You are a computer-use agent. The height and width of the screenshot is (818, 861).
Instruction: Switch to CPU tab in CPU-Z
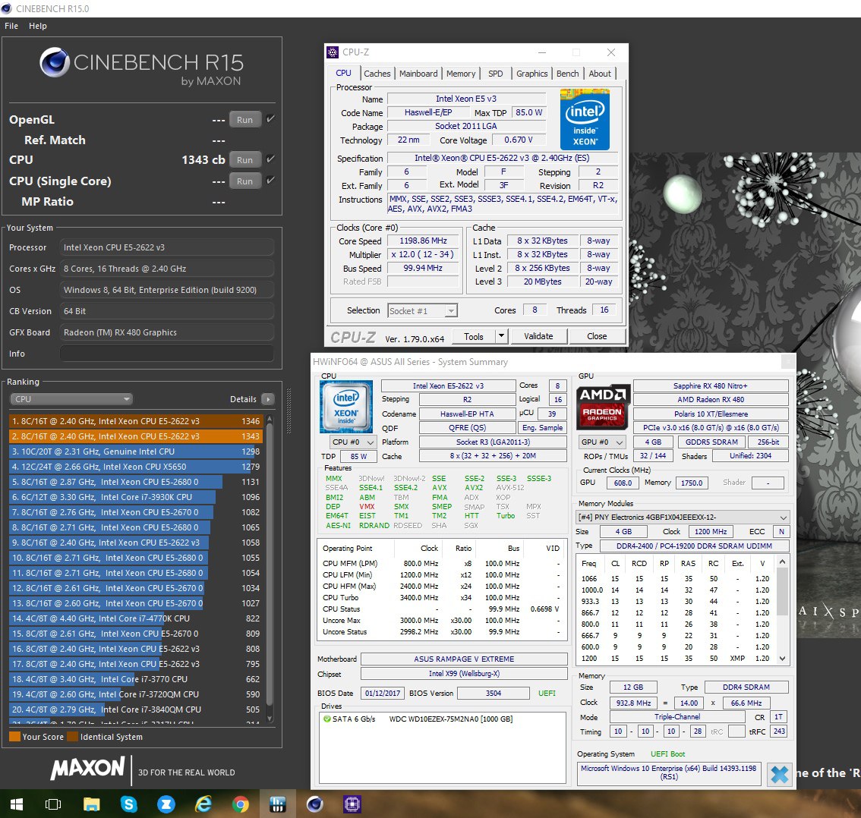[x=343, y=73]
